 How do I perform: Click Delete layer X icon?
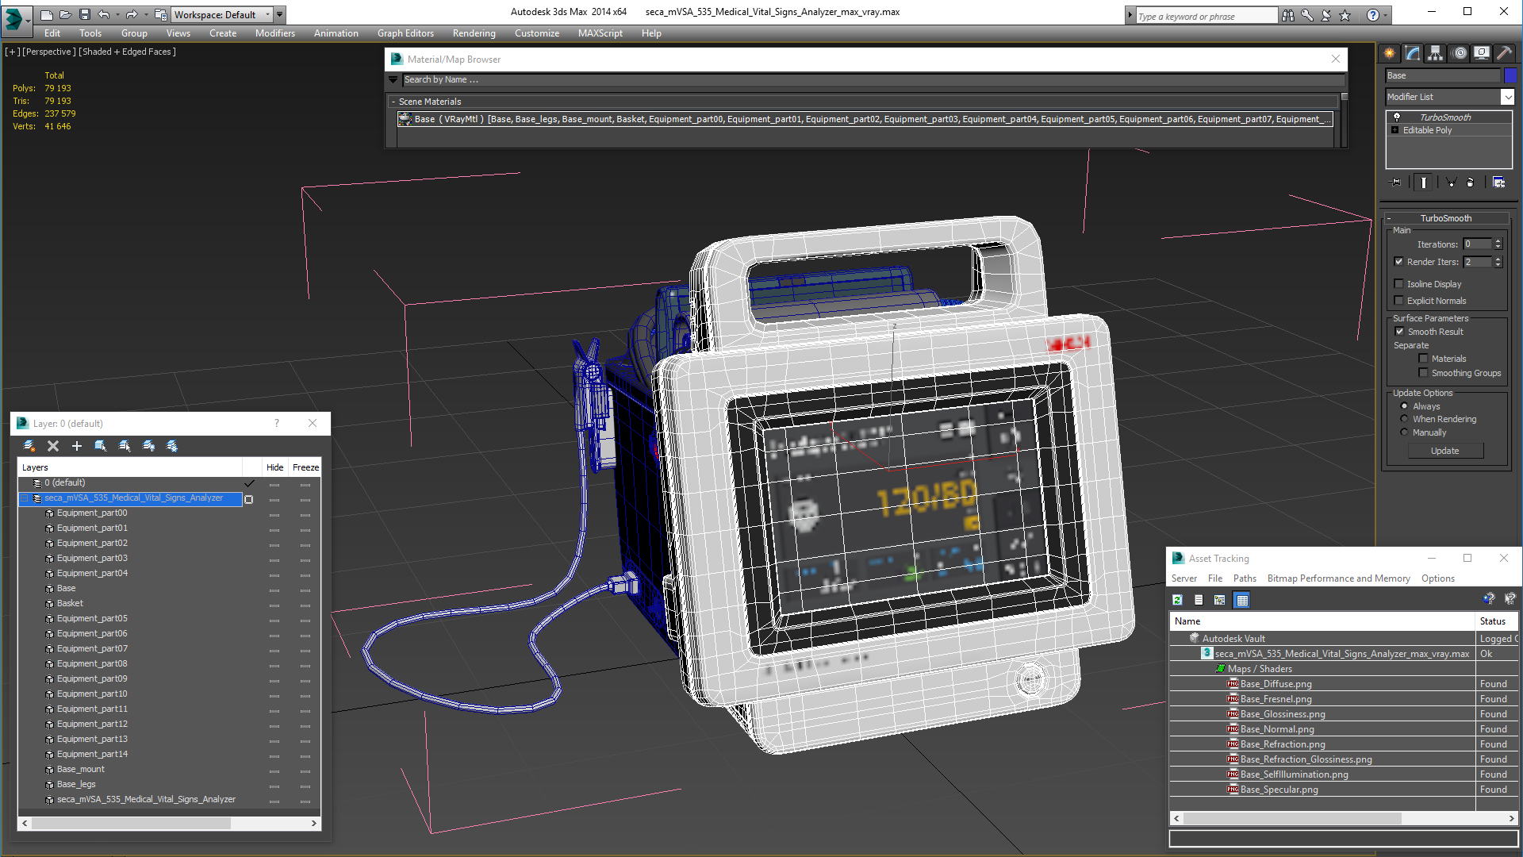[53, 446]
